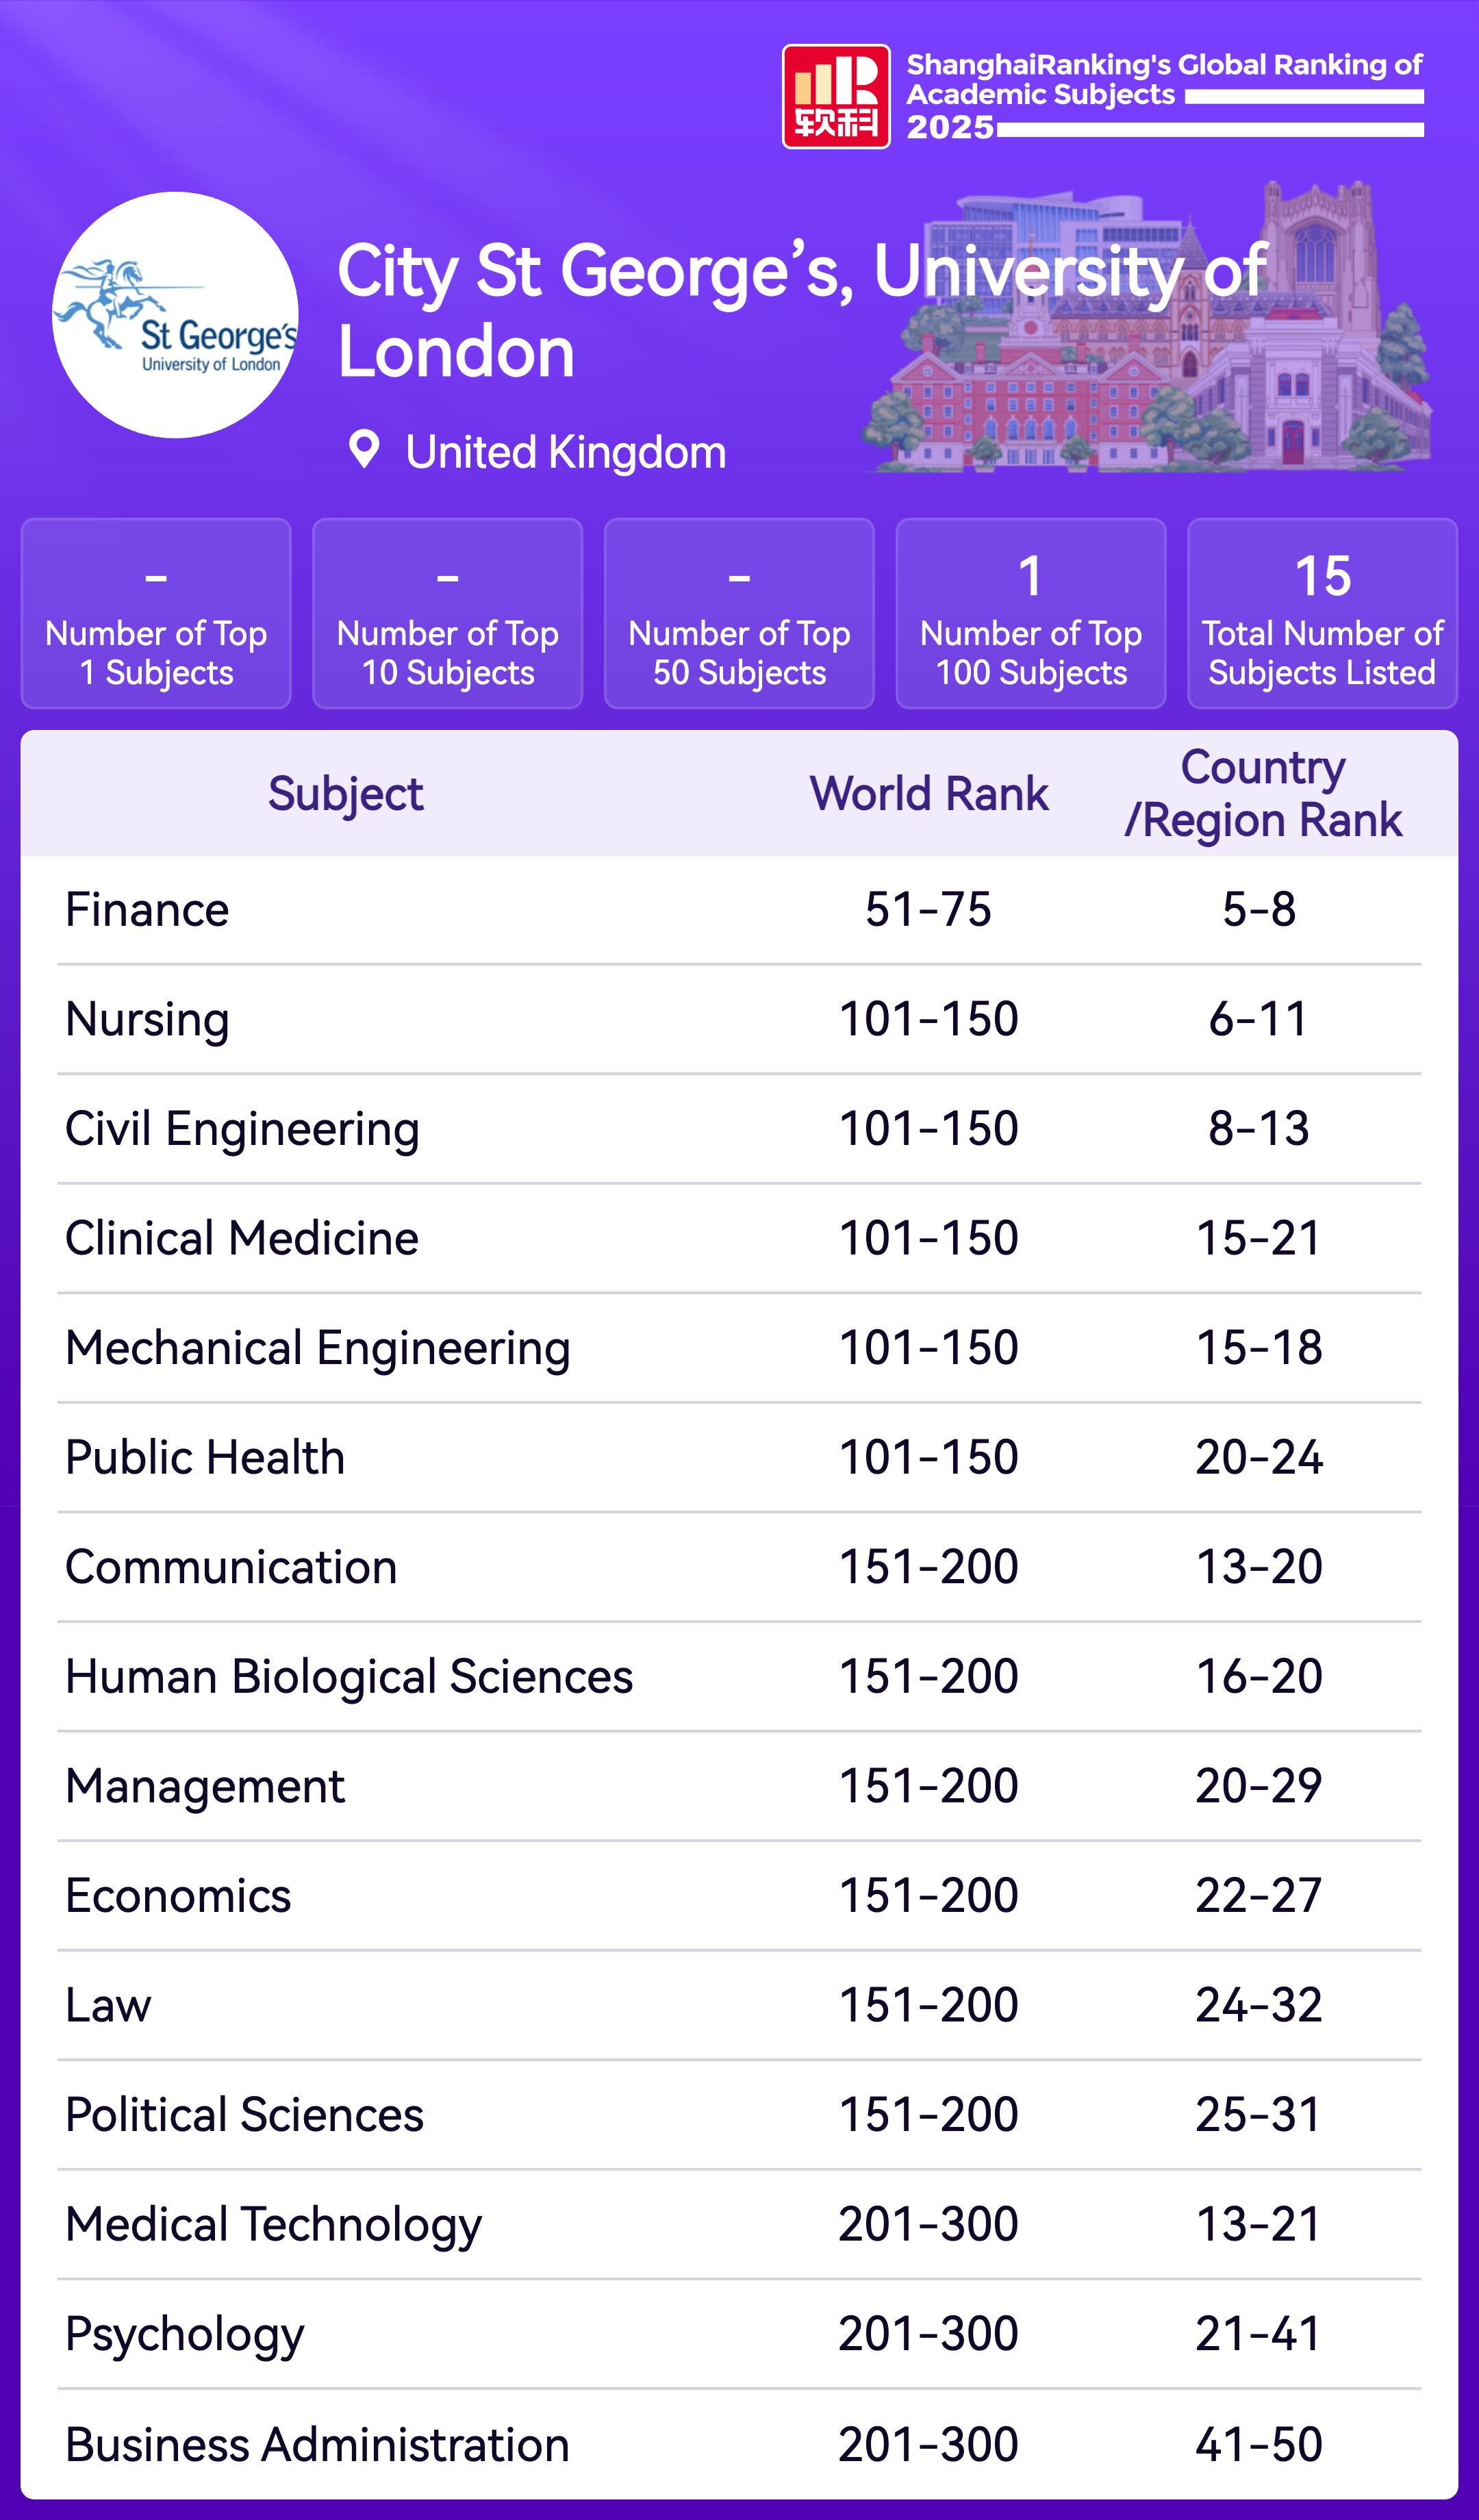This screenshot has width=1479, height=2520.
Task: Click the Human Biological Sciences subject
Action: point(349,1676)
